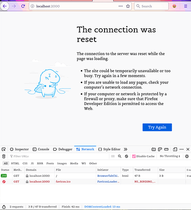Filter requests by XHR

coord(40,163)
